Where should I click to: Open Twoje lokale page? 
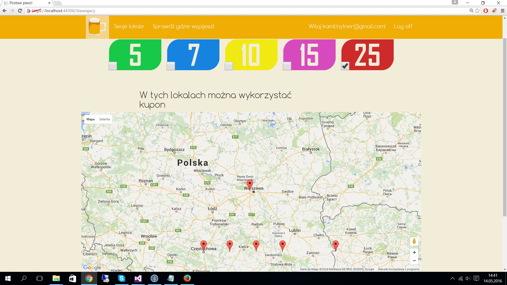coord(129,26)
